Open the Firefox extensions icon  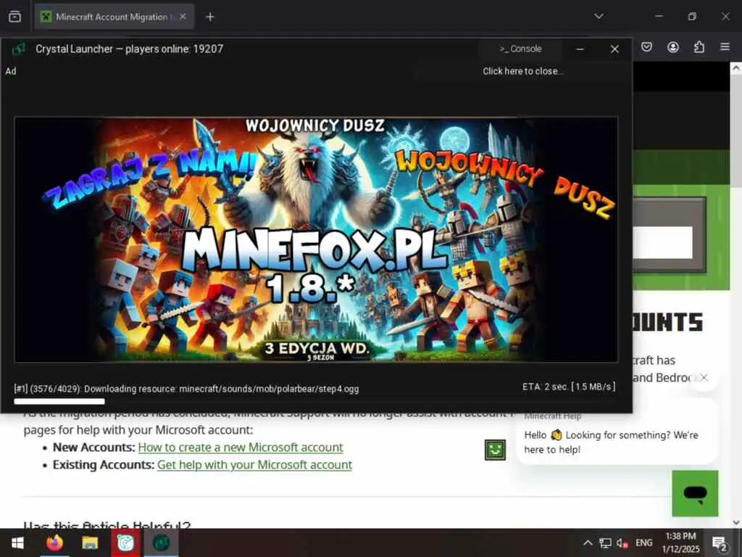tap(699, 47)
